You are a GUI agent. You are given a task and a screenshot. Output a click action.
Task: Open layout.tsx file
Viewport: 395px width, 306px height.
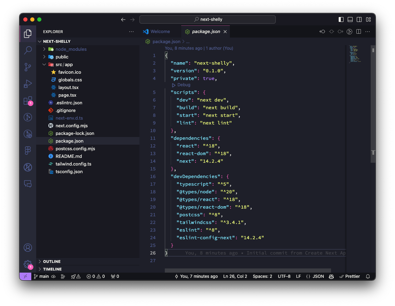(88, 87)
